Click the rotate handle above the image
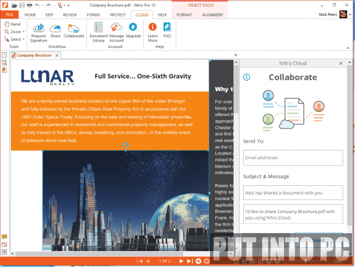 tap(125, 145)
